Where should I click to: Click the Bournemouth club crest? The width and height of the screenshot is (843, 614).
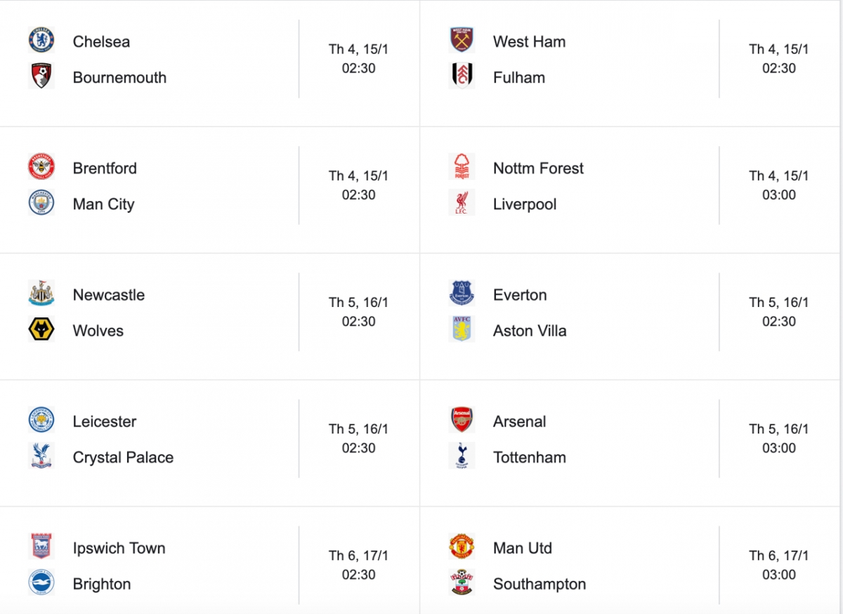[41, 76]
